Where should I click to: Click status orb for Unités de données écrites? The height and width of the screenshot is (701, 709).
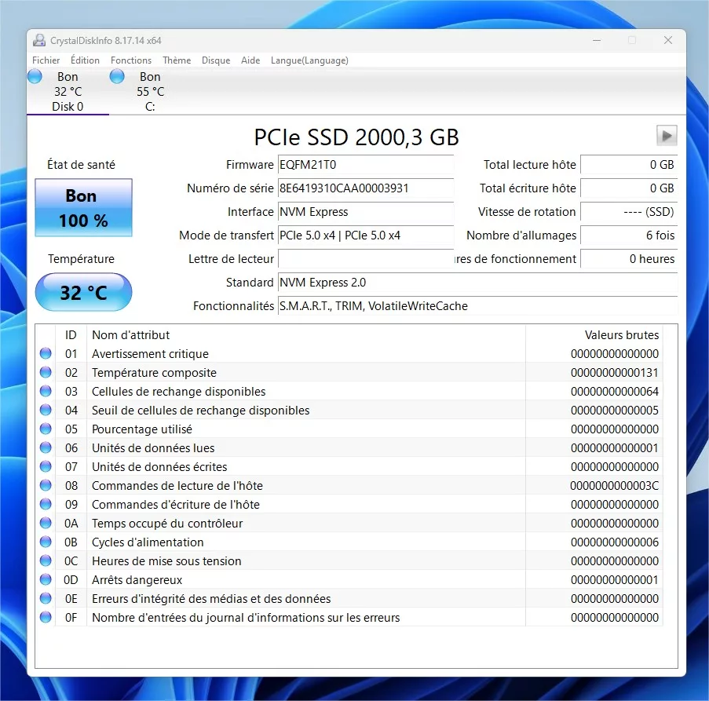coord(46,466)
